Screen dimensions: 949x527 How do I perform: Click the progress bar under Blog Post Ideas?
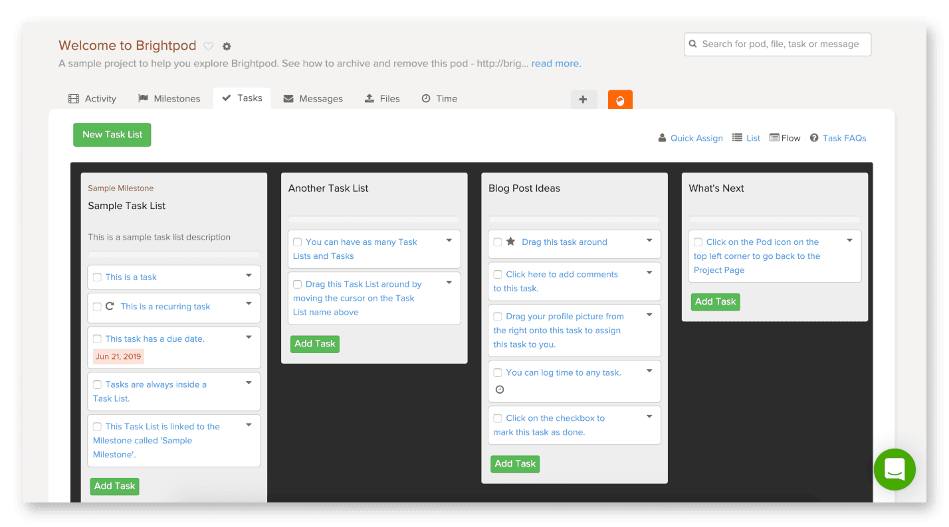[x=574, y=220]
